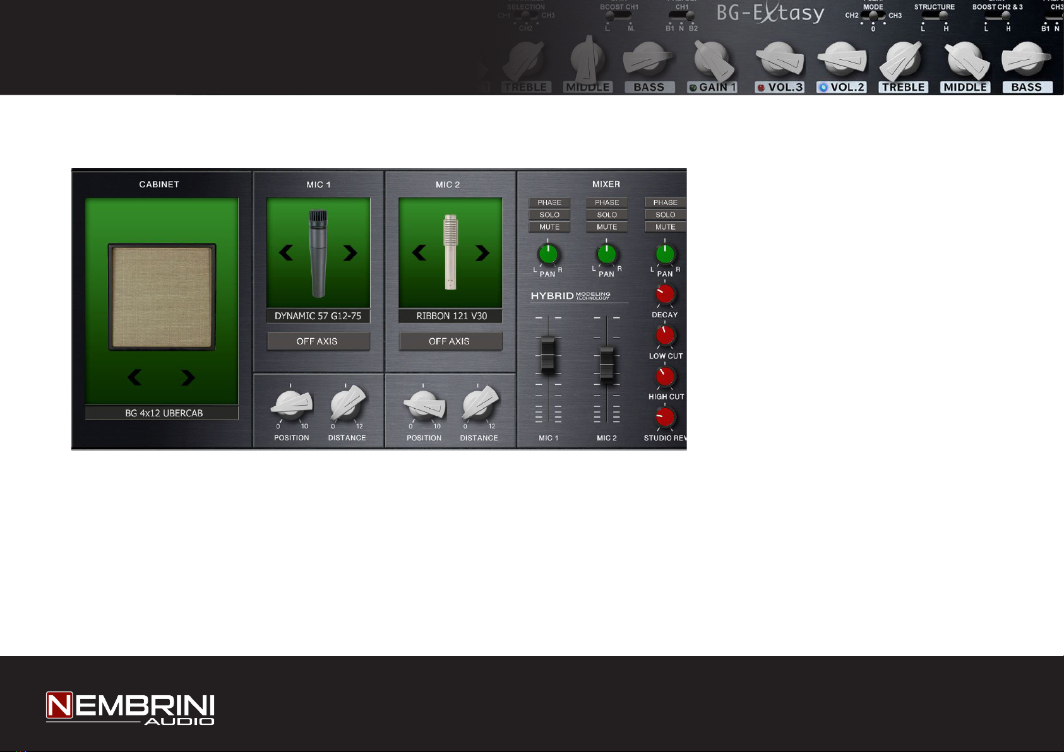The height and width of the screenshot is (752, 1064).
Task: Click the Mic 2 DISTANCE knob
Action: (481, 404)
